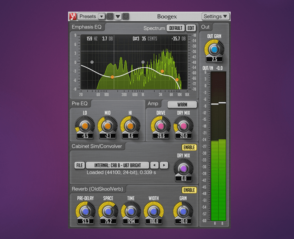Click the reverb SPACE knob
Viewport: 294px width, 239px height.
(108, 211)
